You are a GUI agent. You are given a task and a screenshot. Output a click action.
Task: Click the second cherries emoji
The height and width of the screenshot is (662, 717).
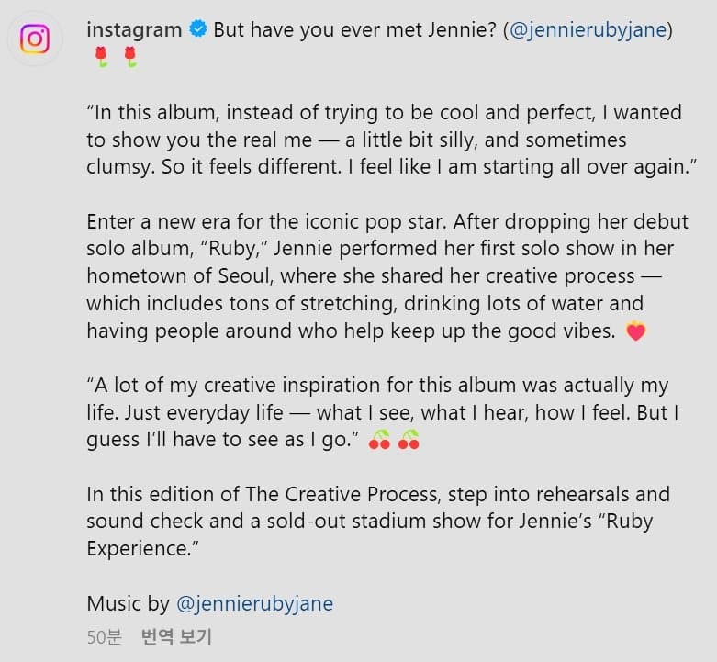coord(409,440)
